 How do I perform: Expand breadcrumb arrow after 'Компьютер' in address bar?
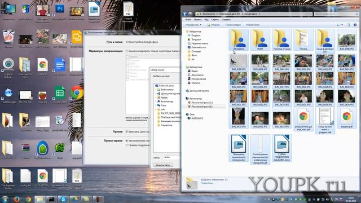click(217, 14)
